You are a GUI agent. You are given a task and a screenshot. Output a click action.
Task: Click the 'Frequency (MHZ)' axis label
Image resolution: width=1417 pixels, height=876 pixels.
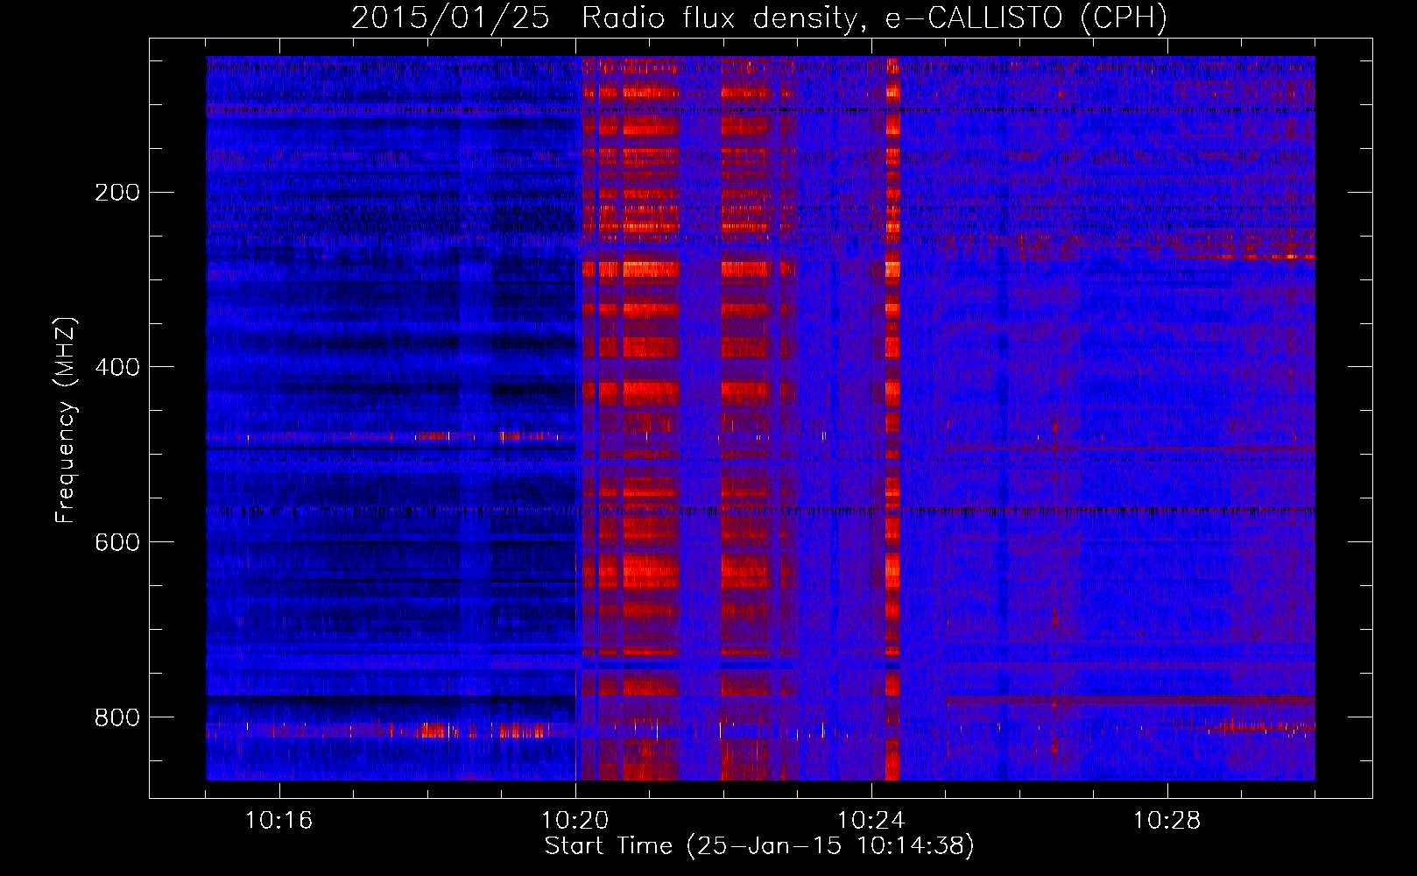66,420
